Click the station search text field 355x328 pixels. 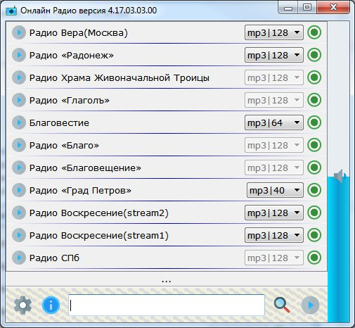pyautogui.click(x=167, y=305)
